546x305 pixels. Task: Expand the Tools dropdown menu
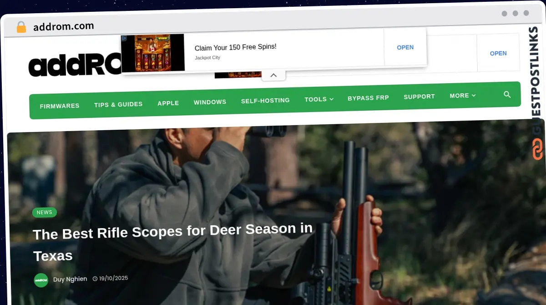point(319,99)
